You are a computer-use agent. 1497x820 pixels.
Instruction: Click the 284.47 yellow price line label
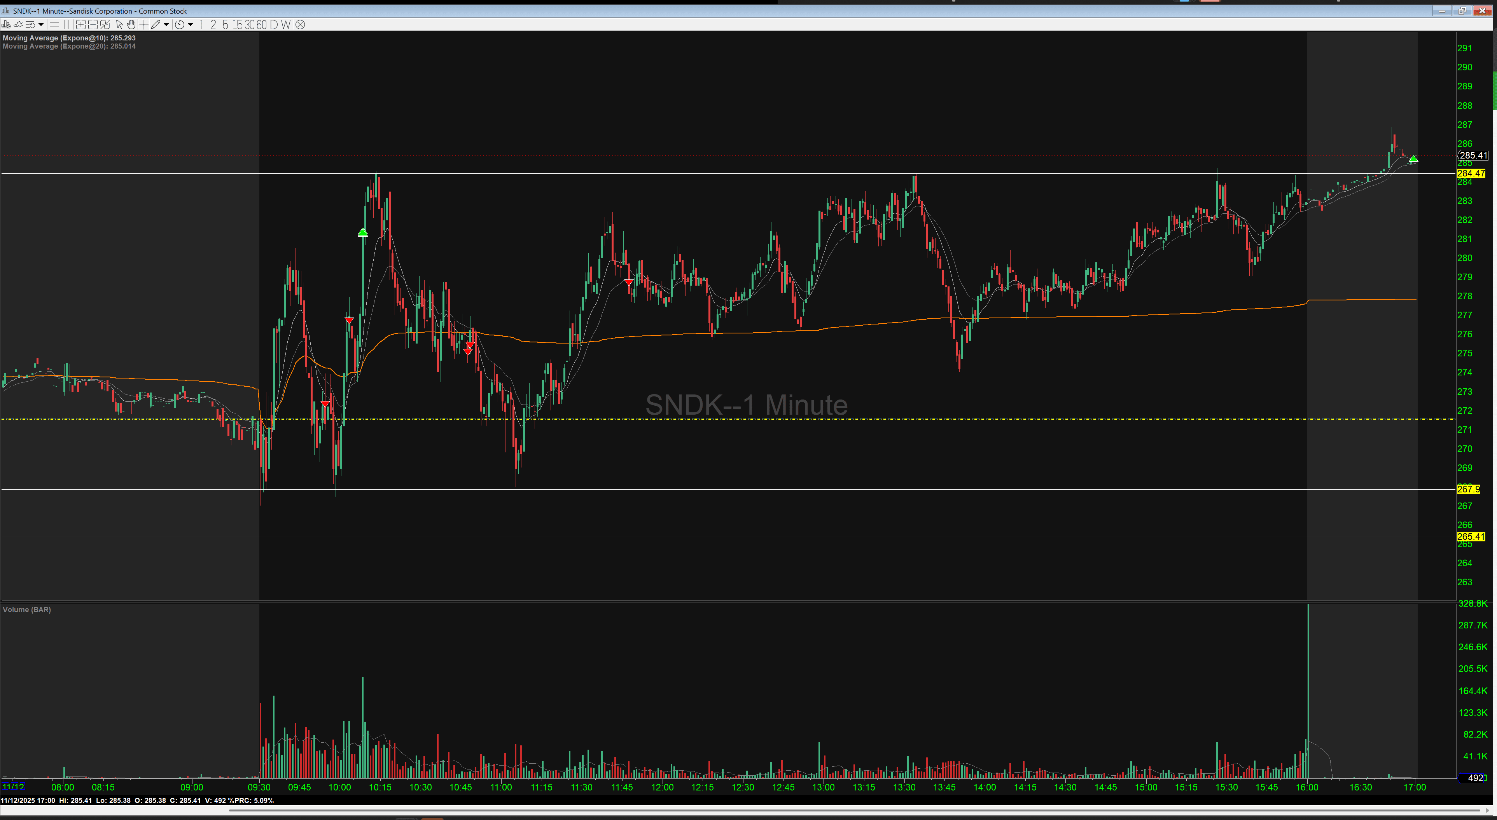pyautogui.click(x=1471, y=173)
